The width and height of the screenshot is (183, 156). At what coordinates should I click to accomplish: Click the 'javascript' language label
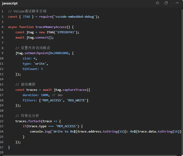(10, 3)
